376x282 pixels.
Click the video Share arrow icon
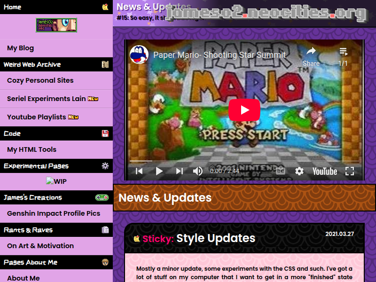point(311,51)
